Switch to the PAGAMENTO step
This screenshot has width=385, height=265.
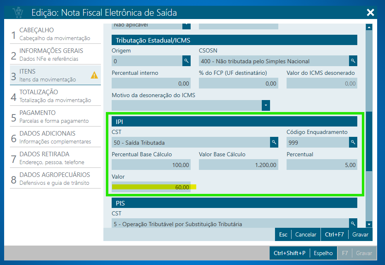54,117
